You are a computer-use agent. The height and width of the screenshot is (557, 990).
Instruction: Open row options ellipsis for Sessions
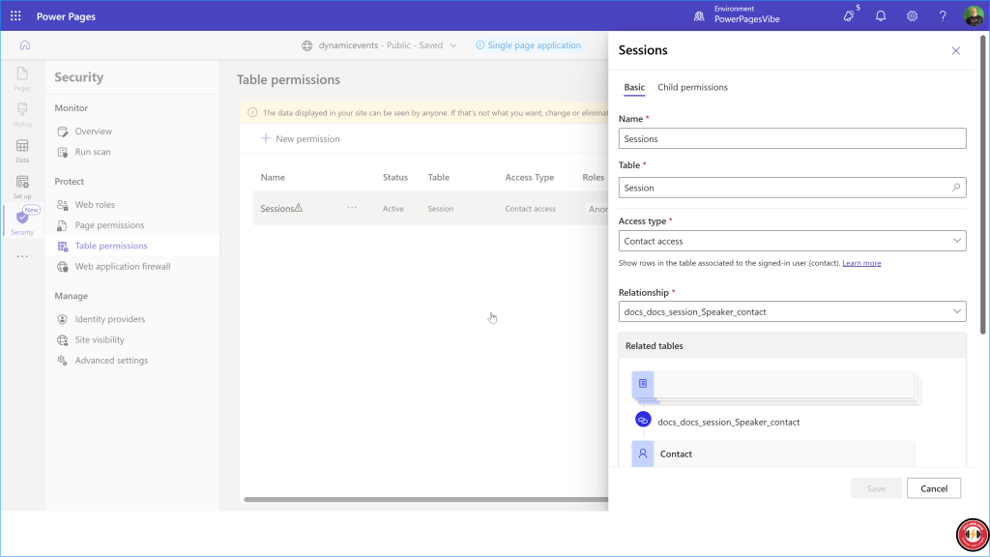click(352, 208)
